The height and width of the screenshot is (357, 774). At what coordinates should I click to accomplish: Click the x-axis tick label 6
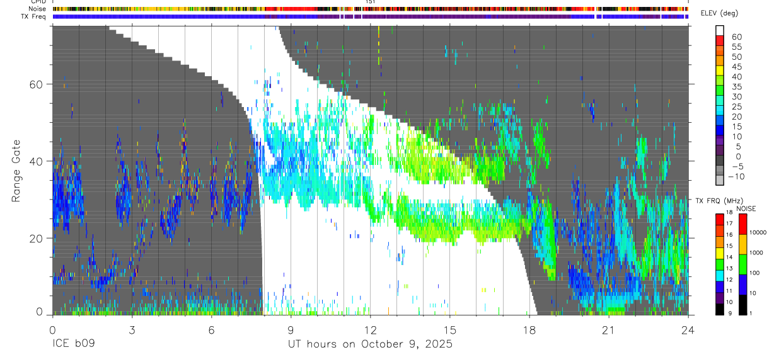(211, 330)
